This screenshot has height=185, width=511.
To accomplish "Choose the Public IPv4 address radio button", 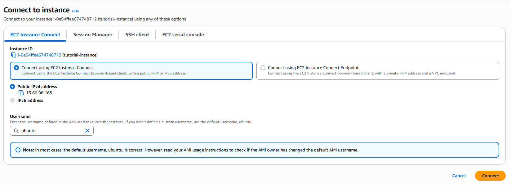I will (x=12, y=87).
